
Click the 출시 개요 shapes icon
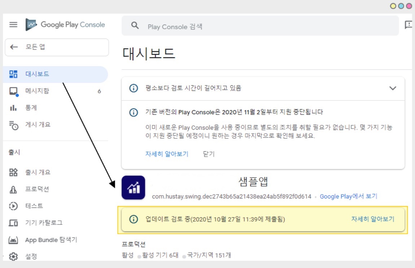click(13, 172)
